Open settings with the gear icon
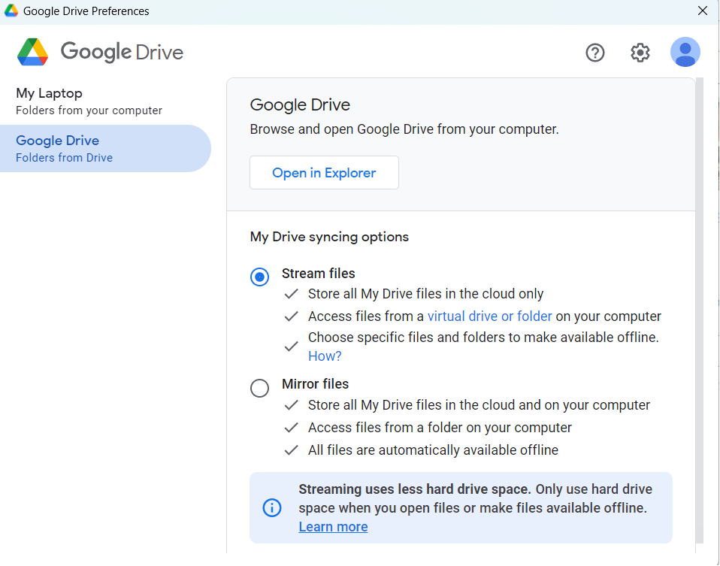This screenshot has height=566, width=720. click(640, 53)
